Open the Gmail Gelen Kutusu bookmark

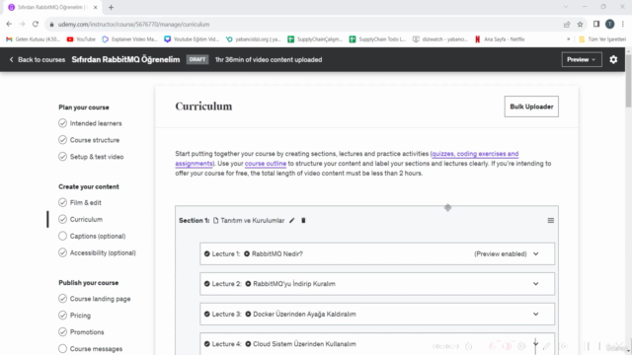coord(33,39)
